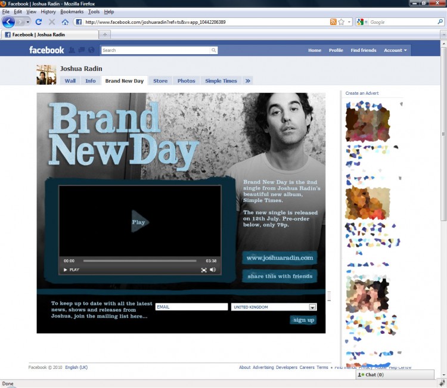Reload the page with refresh icon
This screenshot has height=388, width=447.
point(39,22)
